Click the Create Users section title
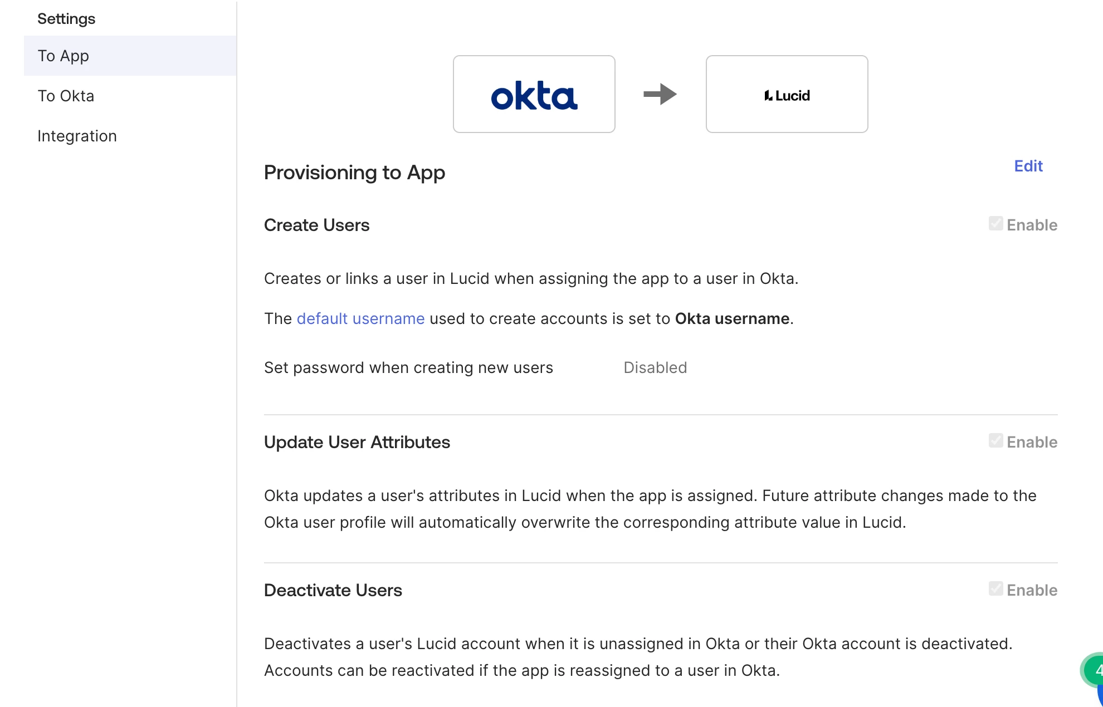The image size is (1103, 707). coord(316,225)
